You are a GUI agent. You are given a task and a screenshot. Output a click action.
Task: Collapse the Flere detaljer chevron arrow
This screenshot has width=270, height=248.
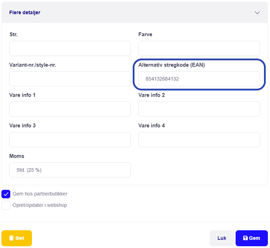point(257,13)
